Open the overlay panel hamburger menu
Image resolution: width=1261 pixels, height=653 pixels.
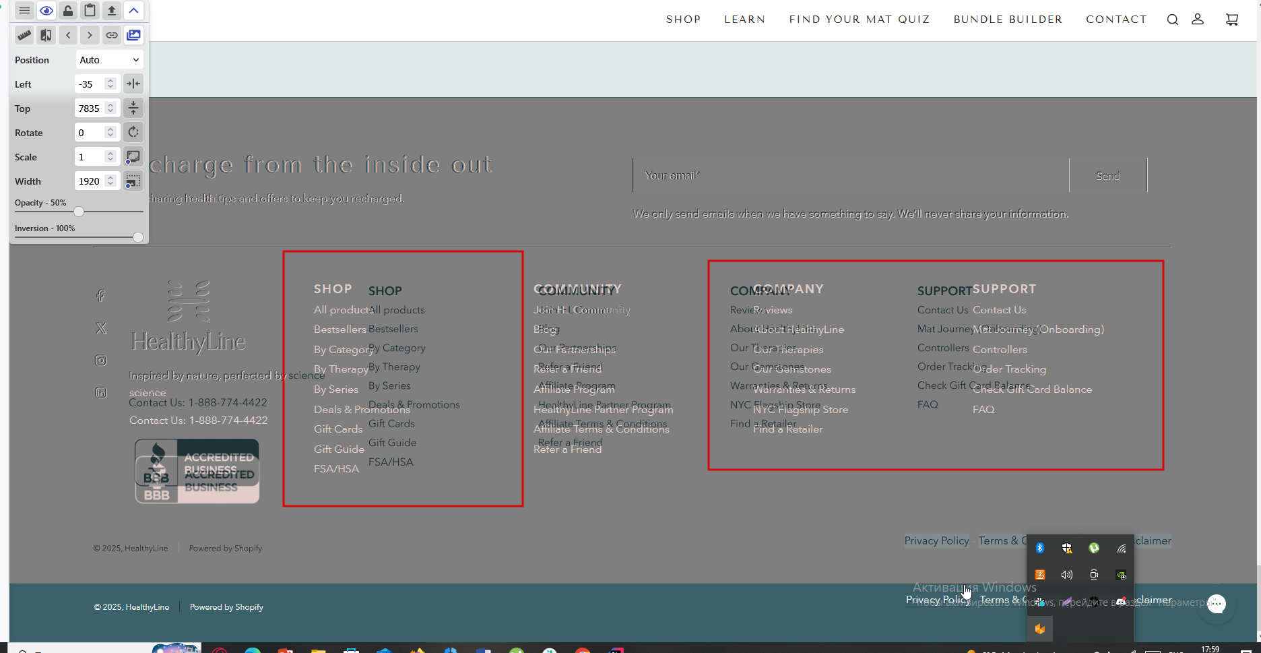click(24, 11)
